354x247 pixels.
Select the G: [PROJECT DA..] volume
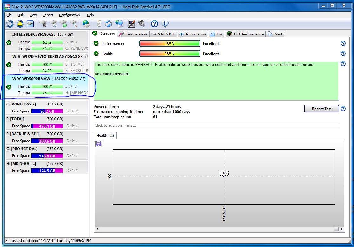pos(47,152)
